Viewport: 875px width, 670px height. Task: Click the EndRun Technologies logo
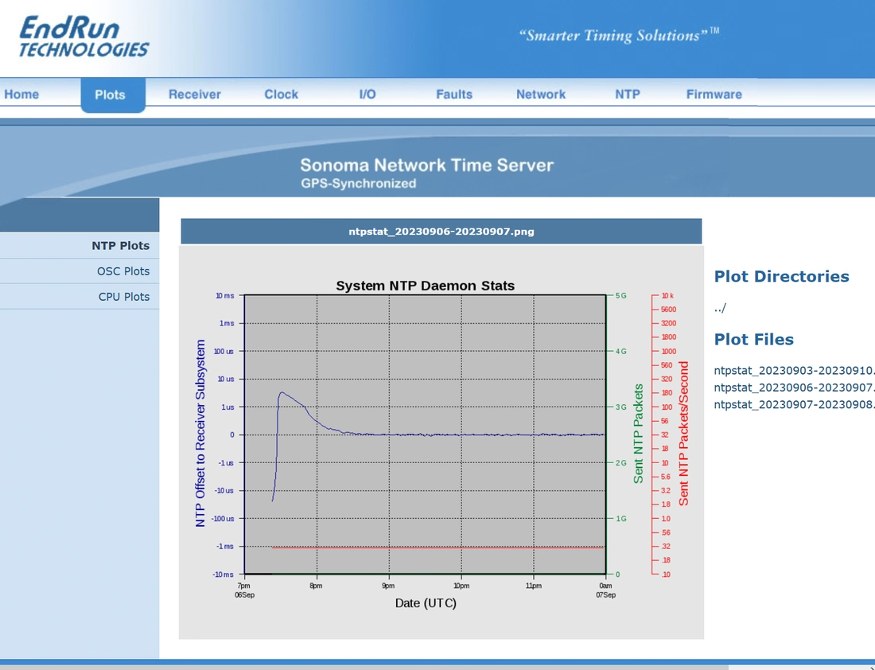(x=84, y=37)
